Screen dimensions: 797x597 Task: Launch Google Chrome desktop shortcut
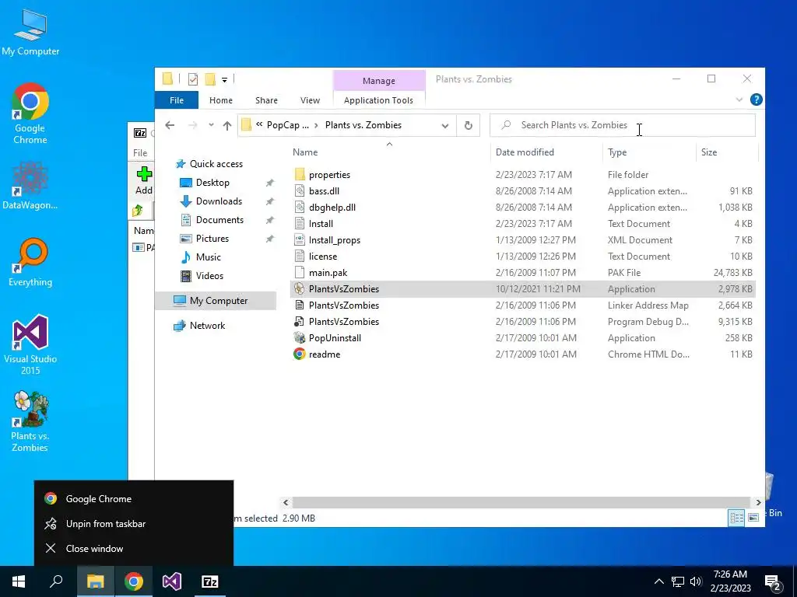(30, 113)
